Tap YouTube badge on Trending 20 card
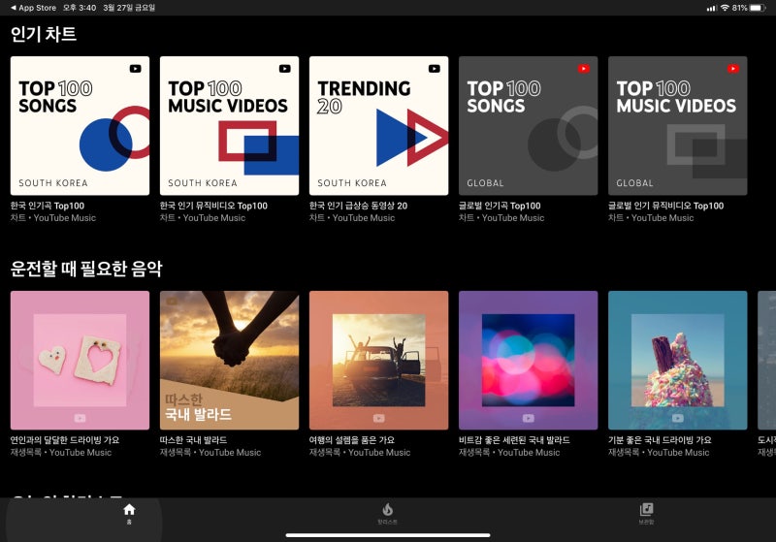 [x=434, y=69]
